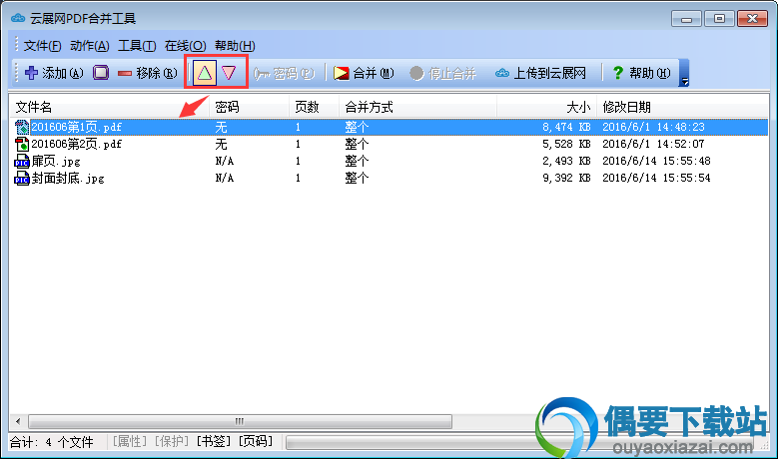Open the 动作(A) menu
The height and width of the screenshot is (459, 778).
(89, 46)
